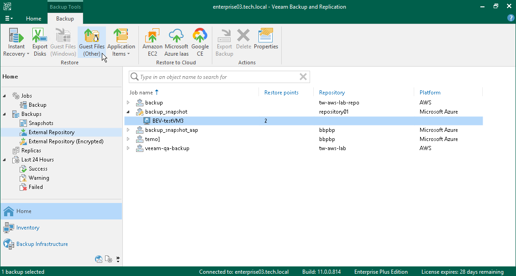Click the Veeam application icon in title bar

point(7,6)
